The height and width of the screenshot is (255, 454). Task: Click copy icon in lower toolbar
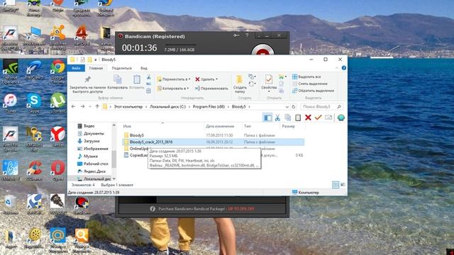coord(288,118)
